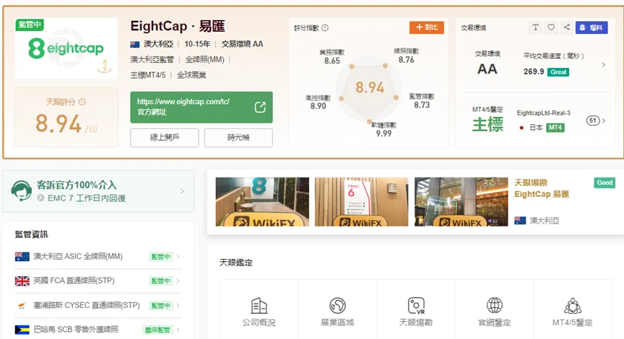Click the EightcapLtd-Real-3 server name
Viewport: 624px width, 339px height.
pyautogui.click(x=543, y=113)
